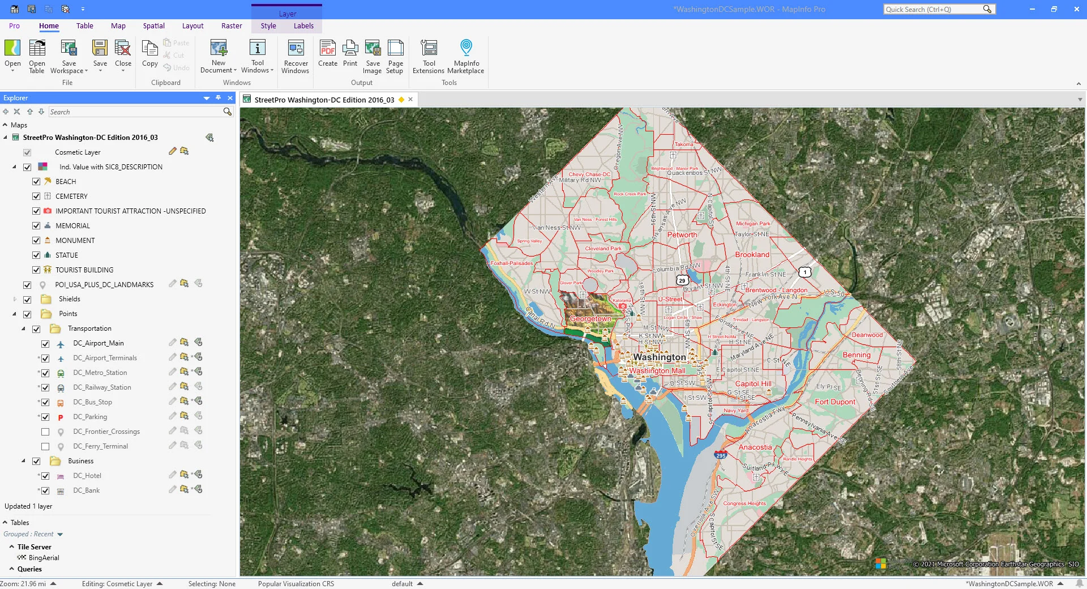Click the Ind. Value theme color swatch
Viewport: 1087px width, 589px height.
(42, 167)
